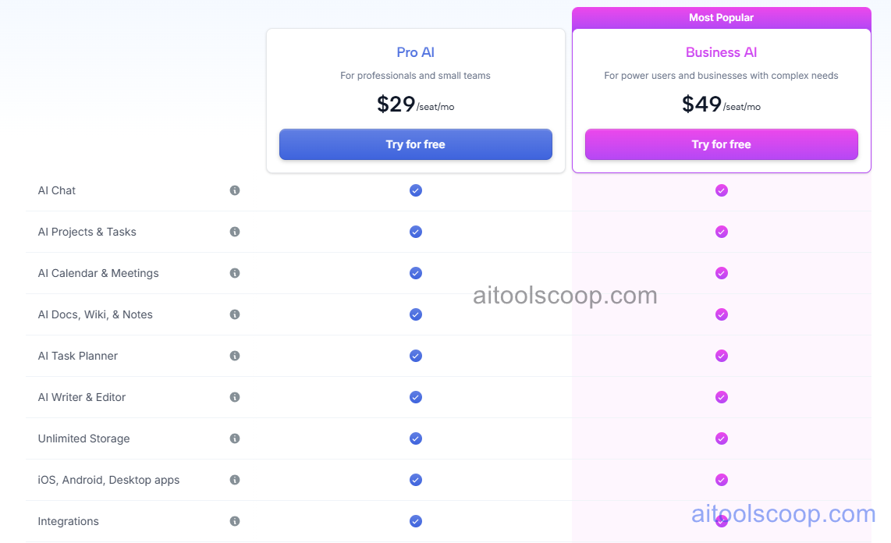
Task: Click the pink checkmark for Integrations under Business AI
Action: pyautogui.click(x=721, y=521)
